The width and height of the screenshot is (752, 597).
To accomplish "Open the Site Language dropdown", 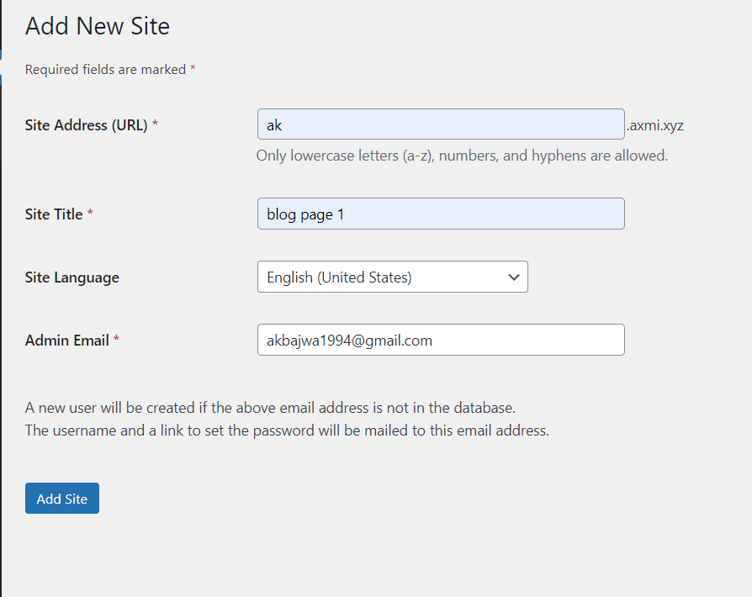I will [392, 277].
